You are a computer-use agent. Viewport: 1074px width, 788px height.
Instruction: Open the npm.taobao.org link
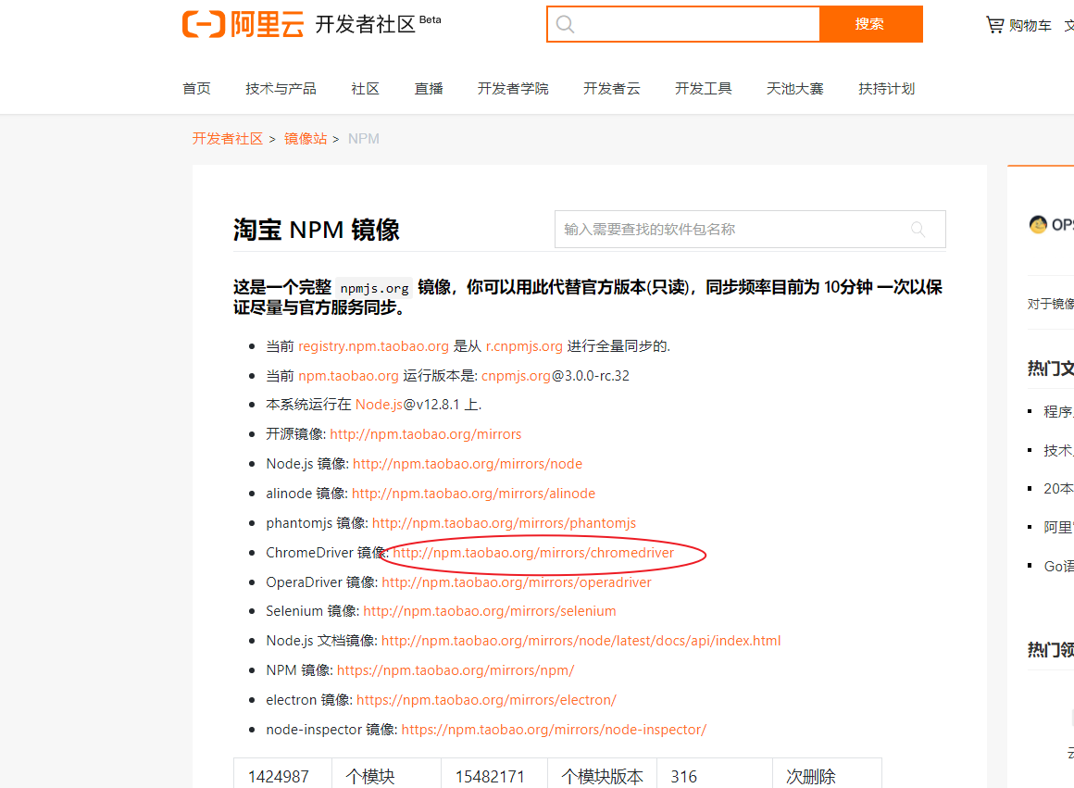[349, 376]
